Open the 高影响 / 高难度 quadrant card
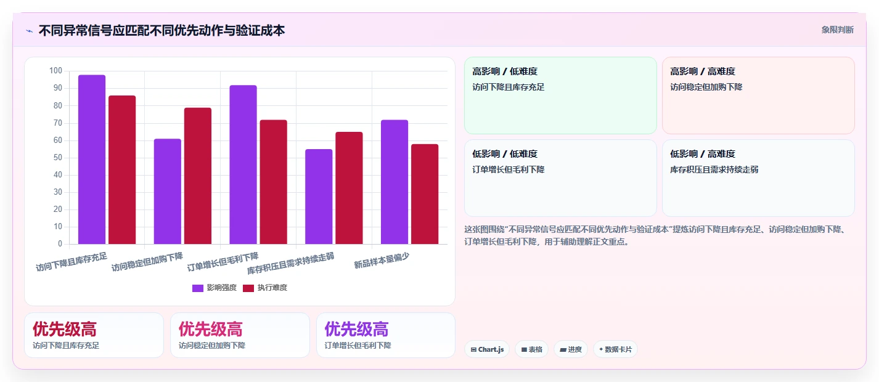The image size is (879, 382). (758, 95)
